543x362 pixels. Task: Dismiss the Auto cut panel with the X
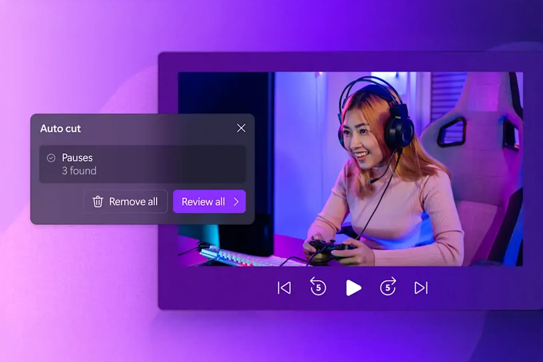coord(241,128)
